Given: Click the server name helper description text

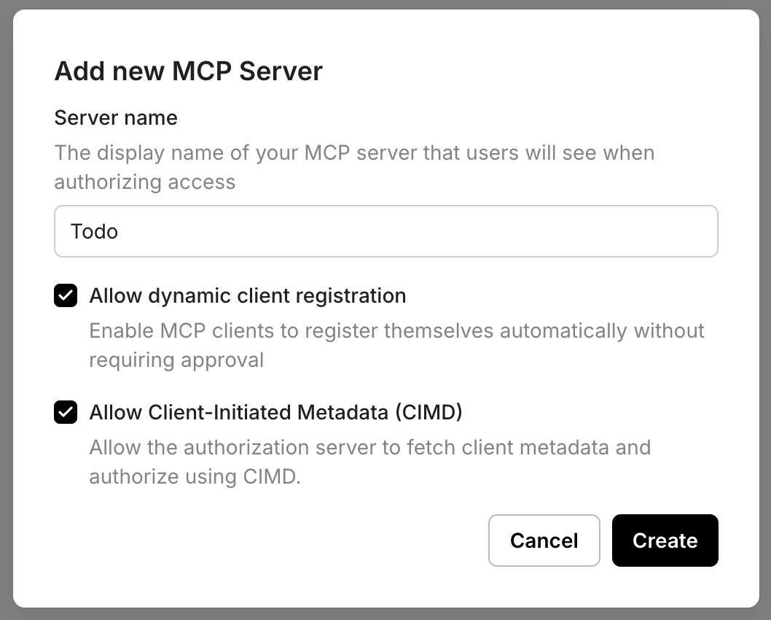Looking at the screenshot, I should coord(354,167).
